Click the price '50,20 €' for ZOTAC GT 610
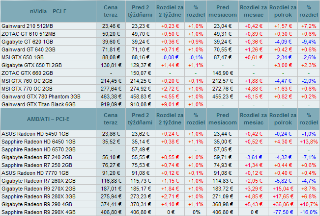The height and width of the screenshot is (216, 320). 111,34
